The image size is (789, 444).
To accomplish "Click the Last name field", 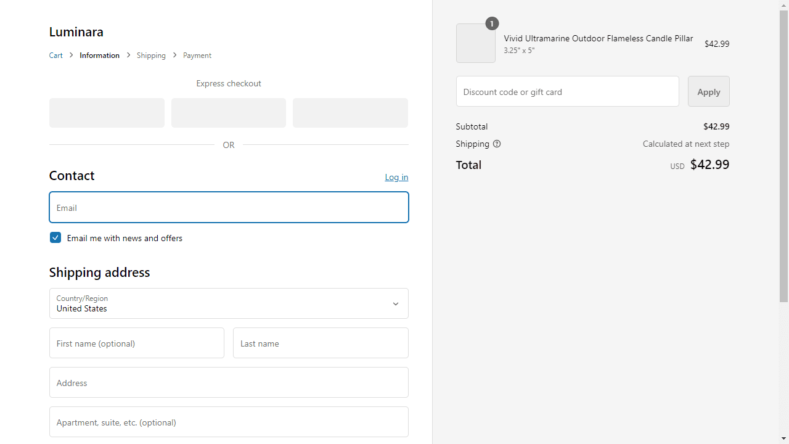I will pyautogui.click(x=321, y=343).
